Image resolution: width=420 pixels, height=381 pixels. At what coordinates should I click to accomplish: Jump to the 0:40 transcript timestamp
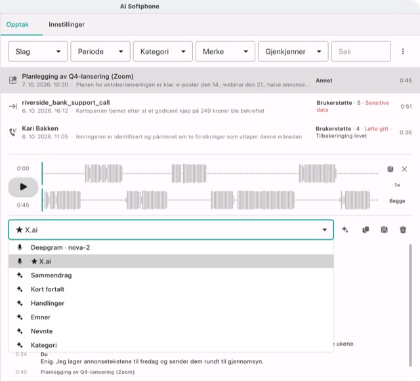tap(21, 372)
